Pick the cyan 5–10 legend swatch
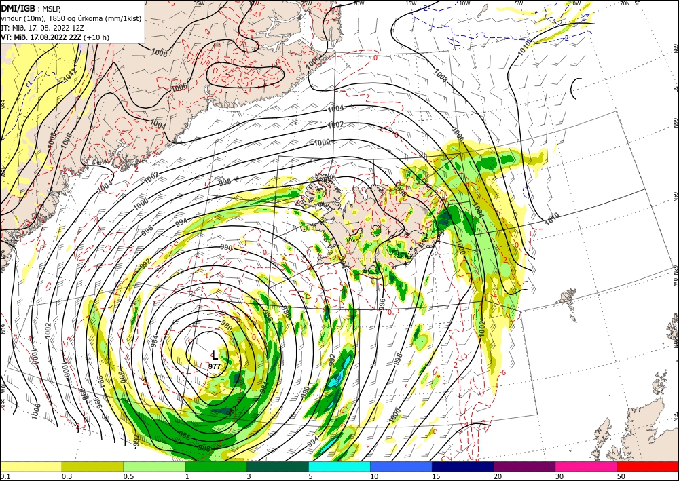 click(339, 466)
